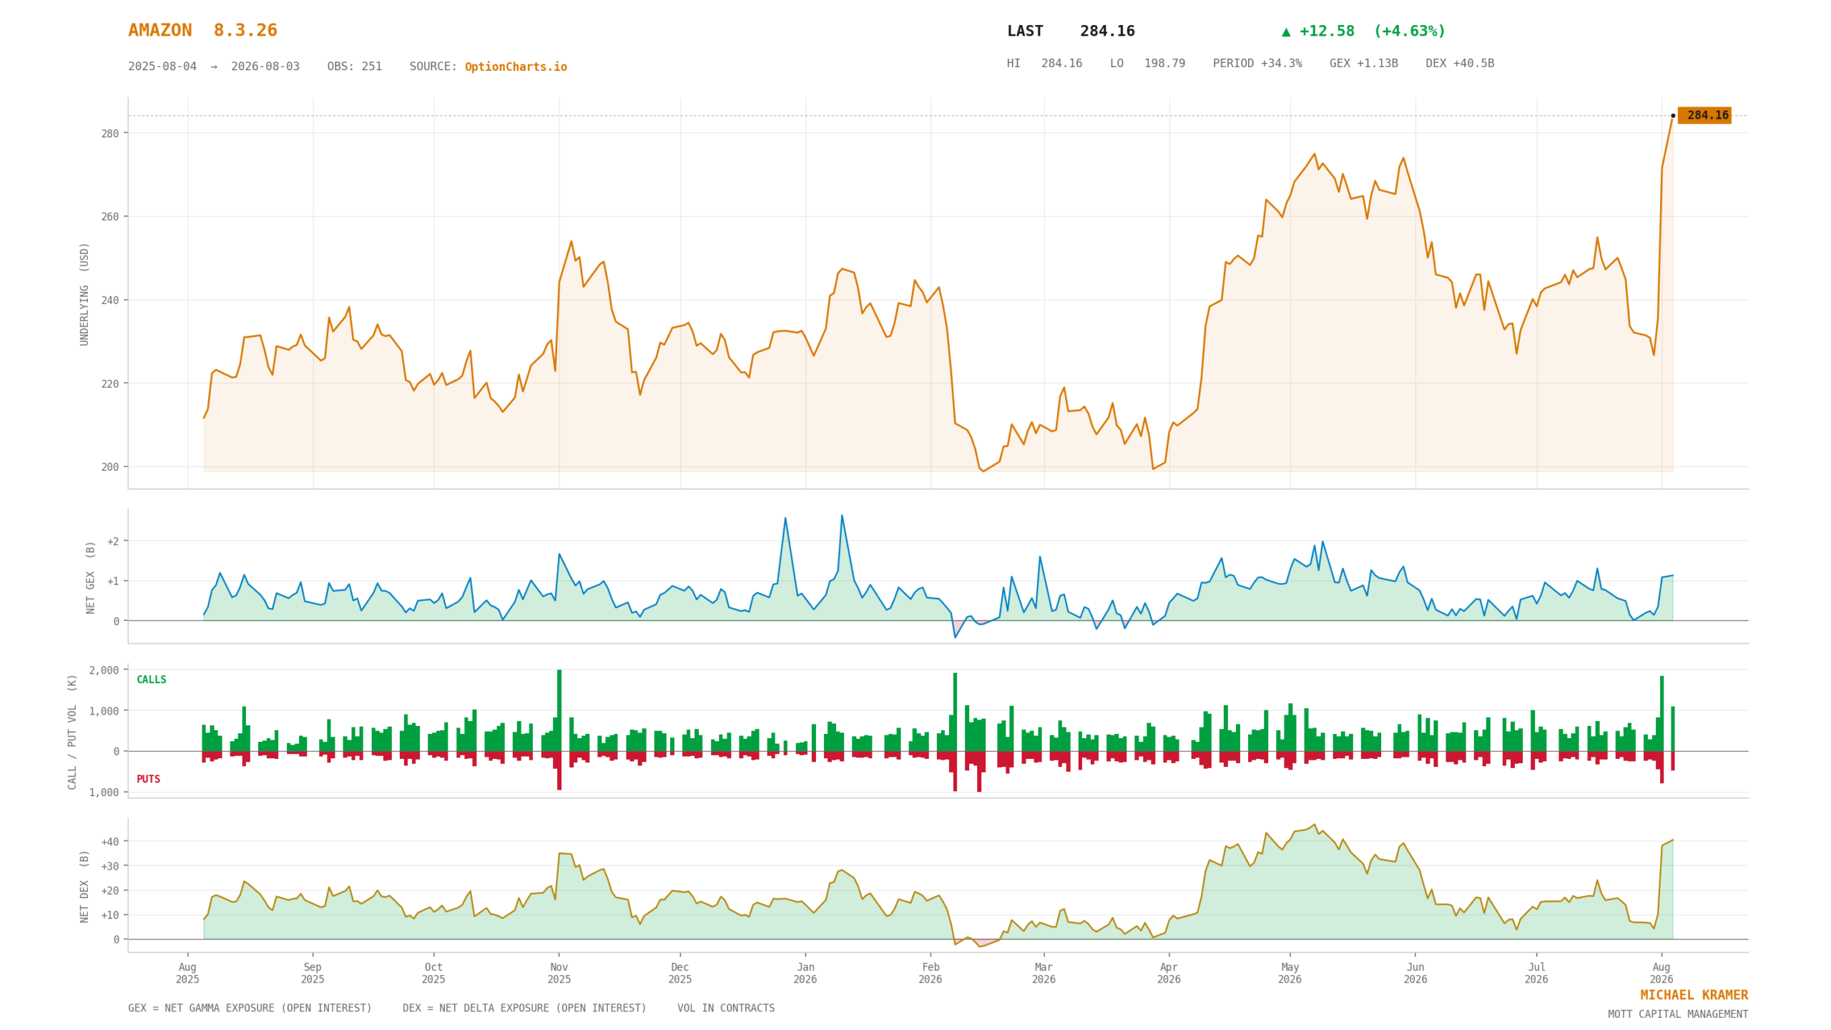Image resolution: width=1831 pixels, height=1030 pixels.
Task: Select the +2 tick on NET GEX axis
Action: (113, 541)
